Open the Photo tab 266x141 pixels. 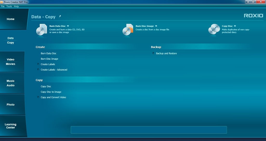point(12,105)
